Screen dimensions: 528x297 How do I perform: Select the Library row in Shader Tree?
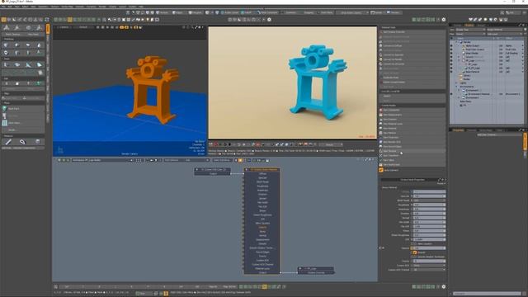pos(467,75)
